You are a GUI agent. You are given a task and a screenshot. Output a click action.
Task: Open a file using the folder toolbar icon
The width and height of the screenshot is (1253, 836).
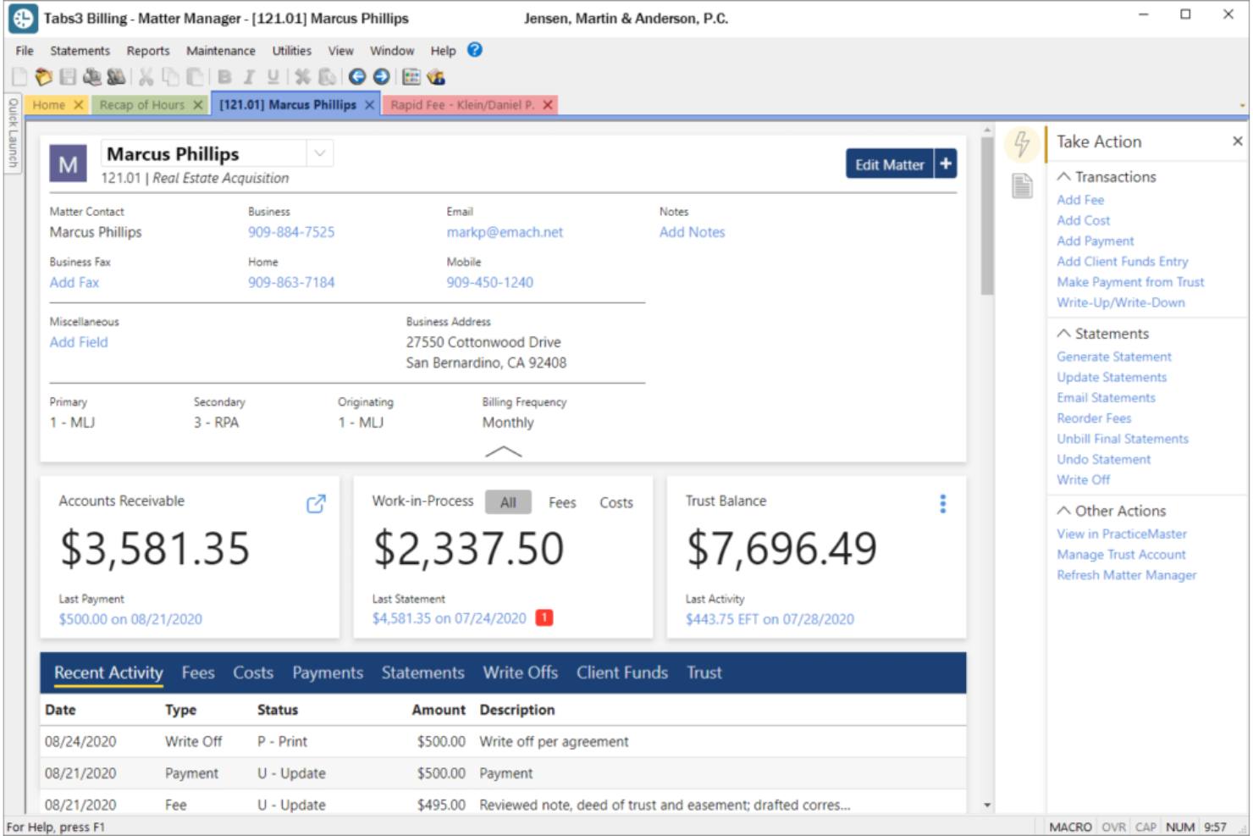coord(43,77)
